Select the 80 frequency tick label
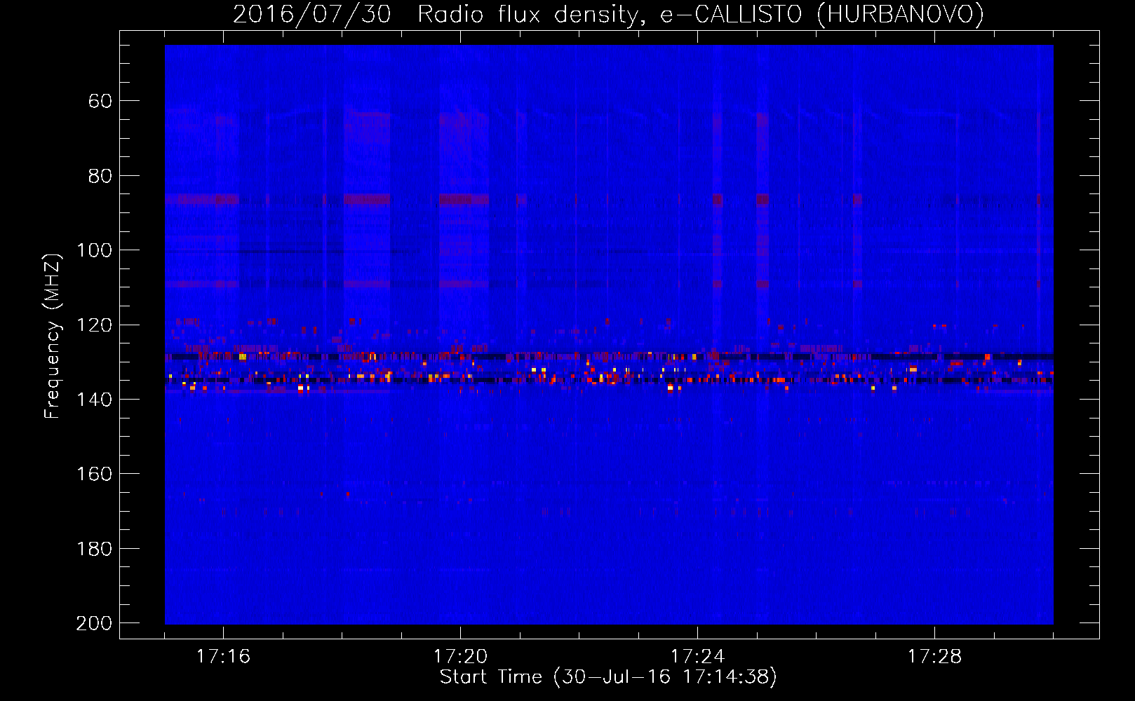This screenshot has width=1135, height=701. click(x=100, y=176)
